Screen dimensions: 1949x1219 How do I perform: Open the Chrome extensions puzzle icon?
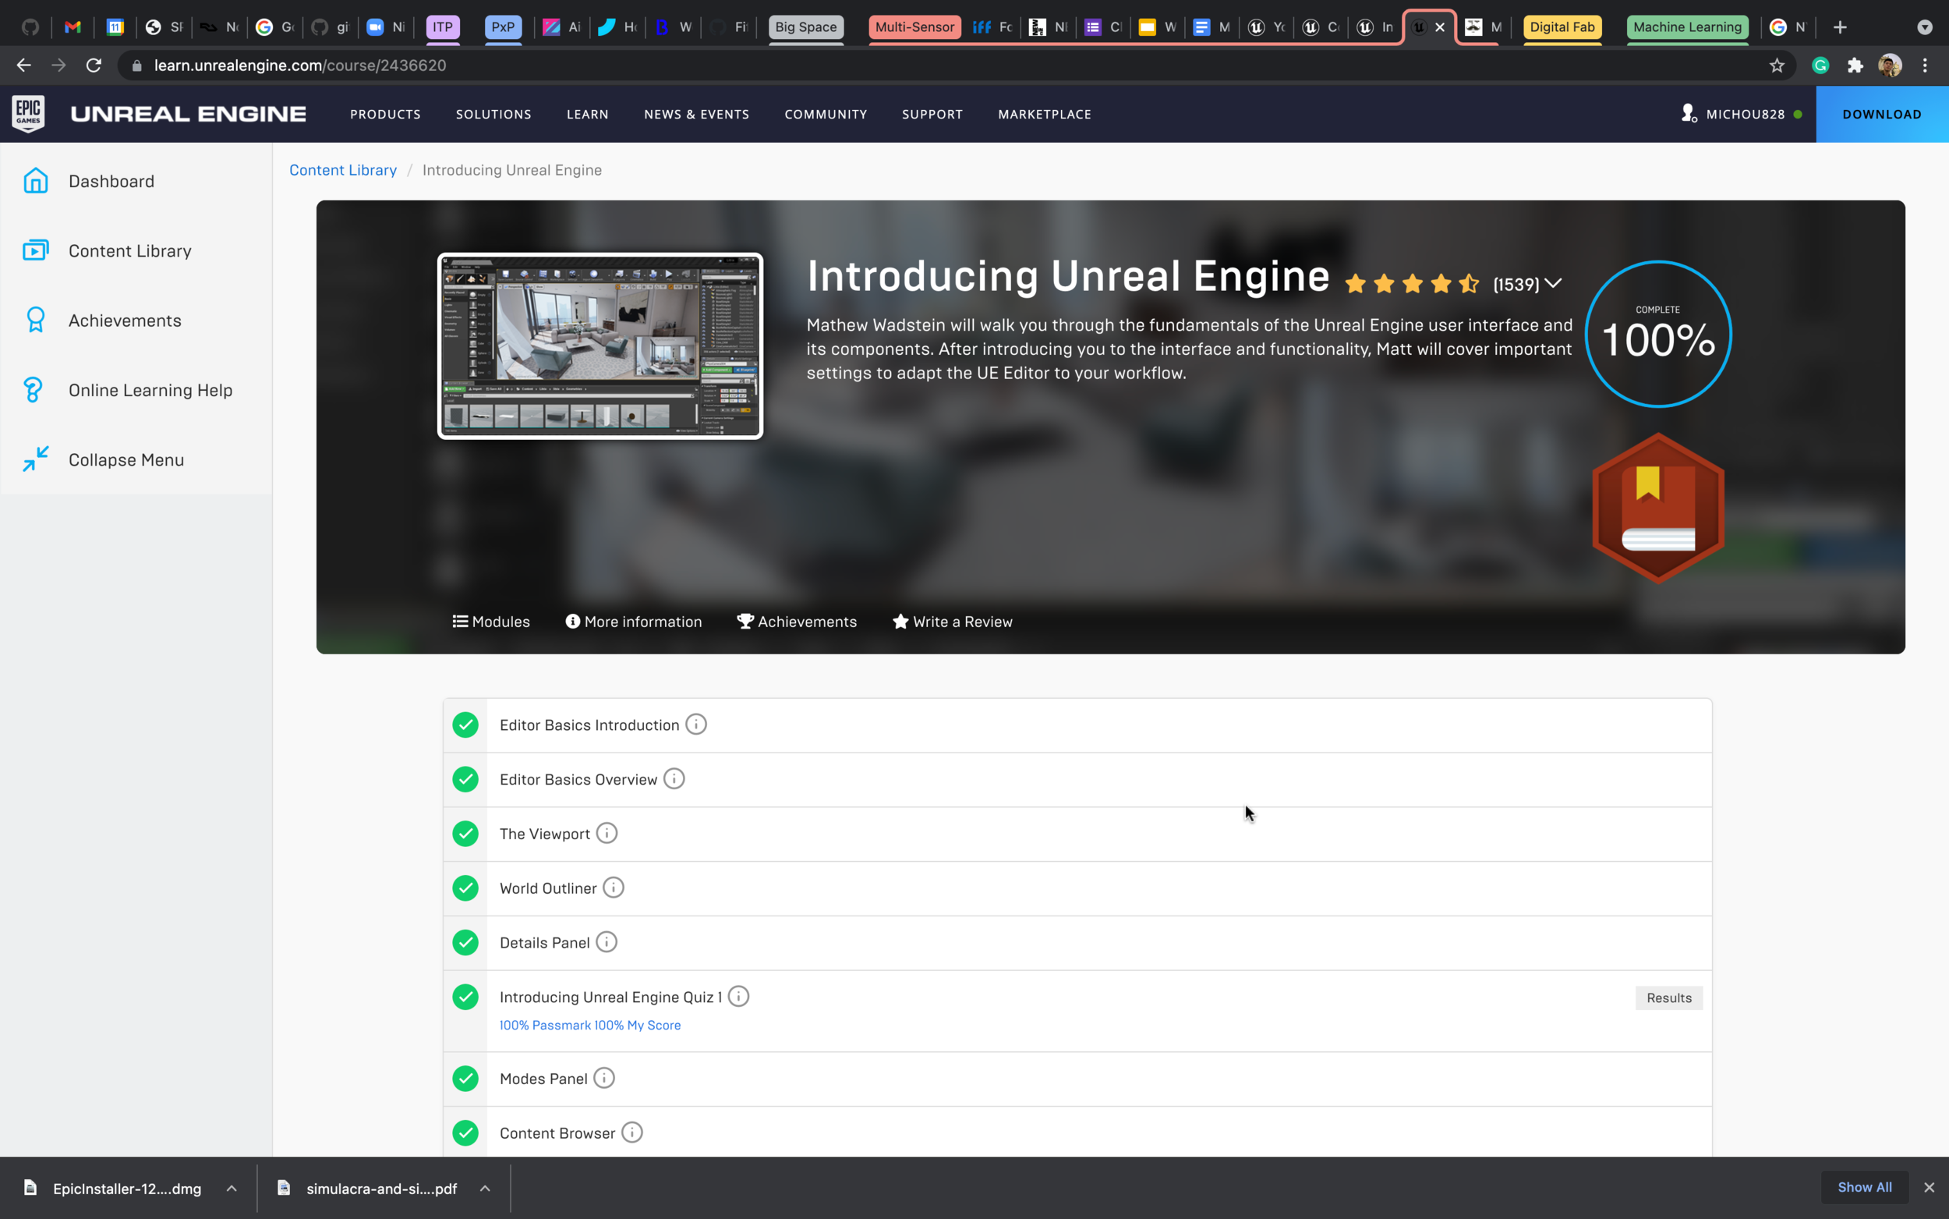pos(1855,66)
